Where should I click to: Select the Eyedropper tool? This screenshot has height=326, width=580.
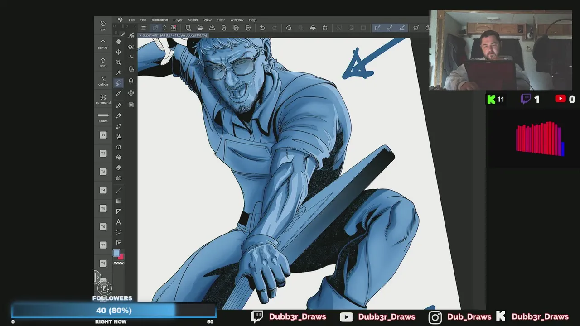tap(118, 93)
